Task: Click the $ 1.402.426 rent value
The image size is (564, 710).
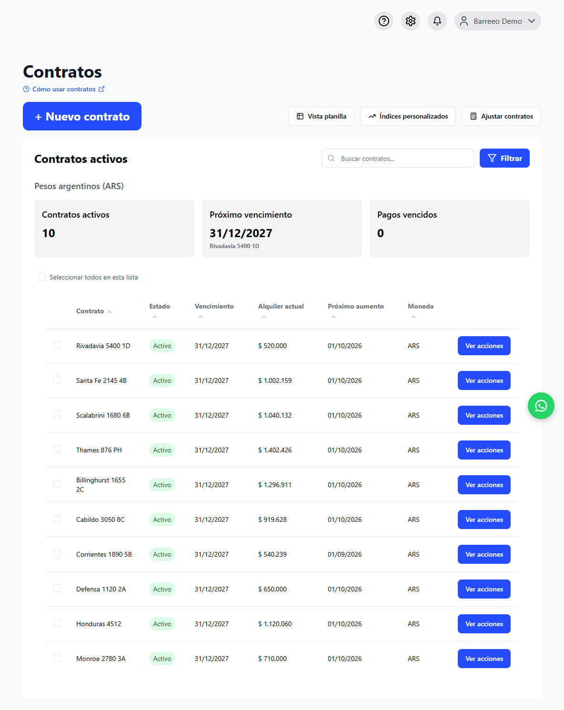Action: pyautogui.click(x=275, y=450)
